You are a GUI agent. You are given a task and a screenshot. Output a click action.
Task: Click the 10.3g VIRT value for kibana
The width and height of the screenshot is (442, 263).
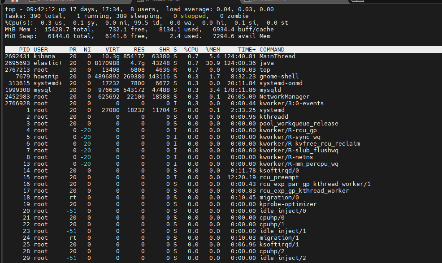coord(111,56)
